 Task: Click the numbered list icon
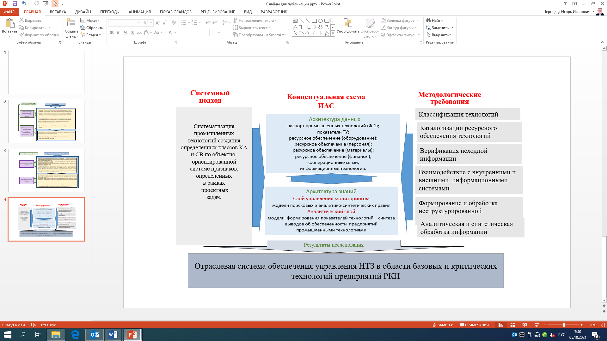tap(194, 23)
